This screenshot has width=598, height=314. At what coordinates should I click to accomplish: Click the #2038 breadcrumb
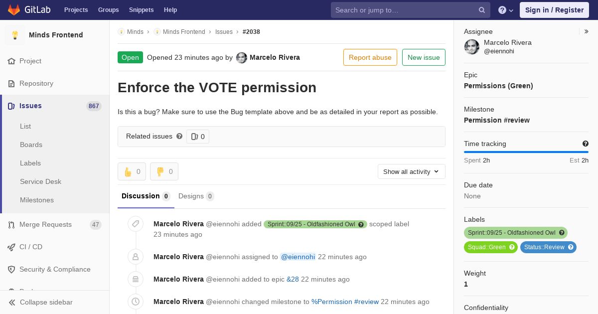[251, 31]
